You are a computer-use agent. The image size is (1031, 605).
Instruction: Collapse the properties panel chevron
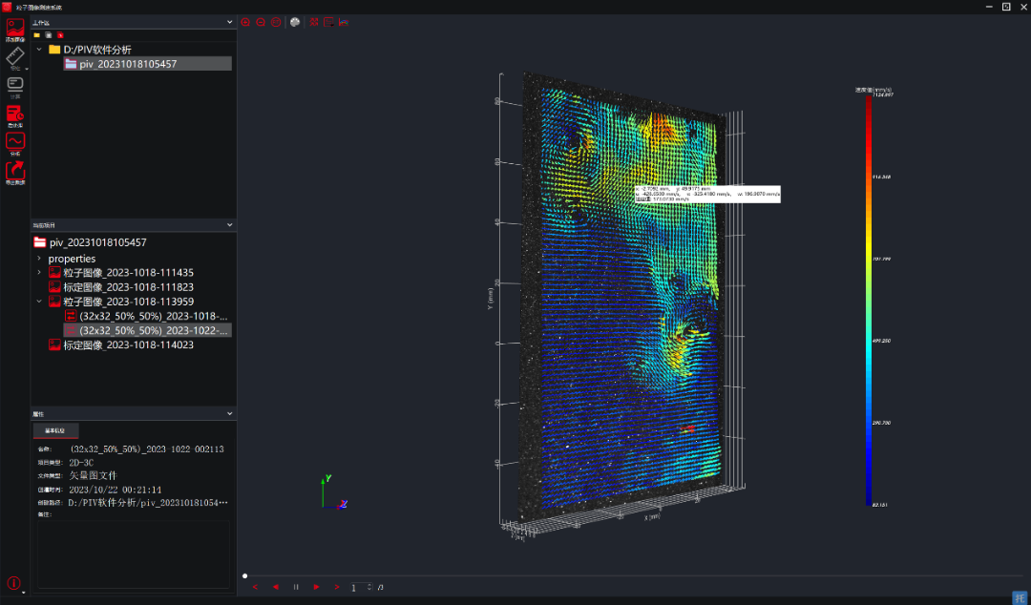(x=229, y=413)
